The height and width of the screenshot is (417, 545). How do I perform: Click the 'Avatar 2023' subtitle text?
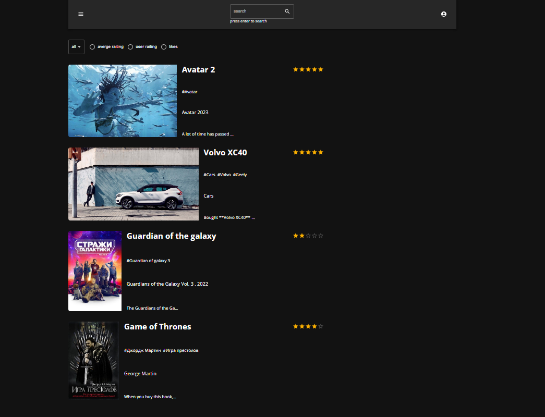[195, 113]
